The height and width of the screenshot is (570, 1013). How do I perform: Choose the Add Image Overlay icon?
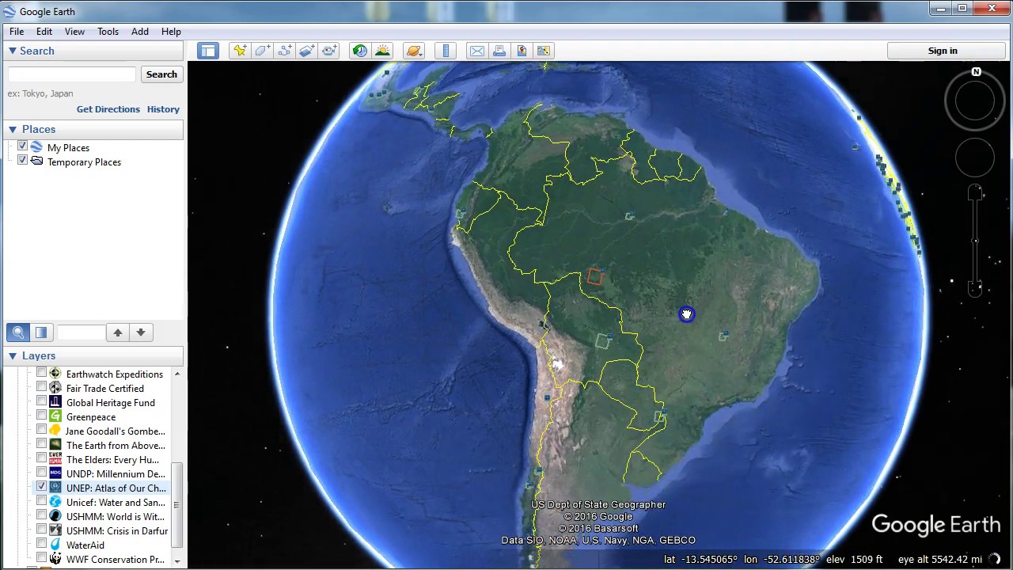point(307,51)
